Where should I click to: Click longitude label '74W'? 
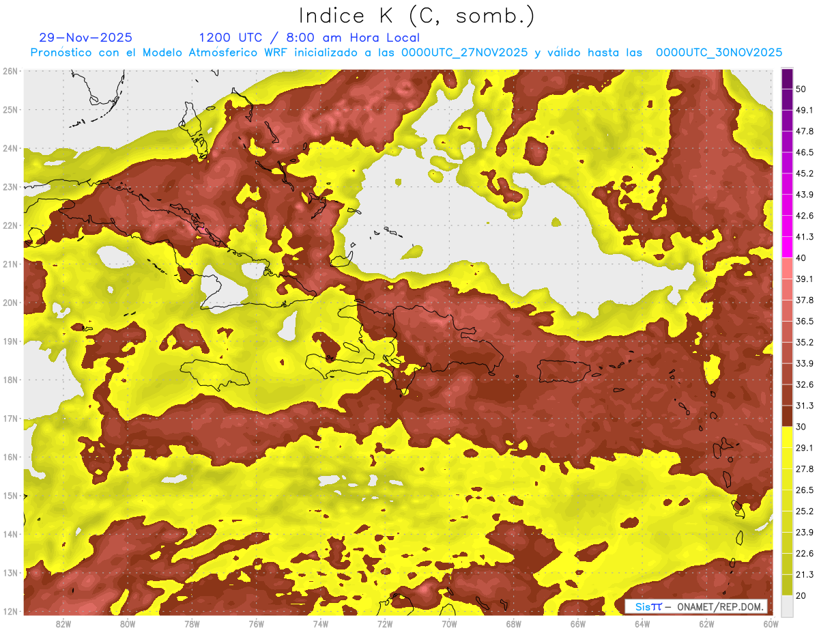321,624
